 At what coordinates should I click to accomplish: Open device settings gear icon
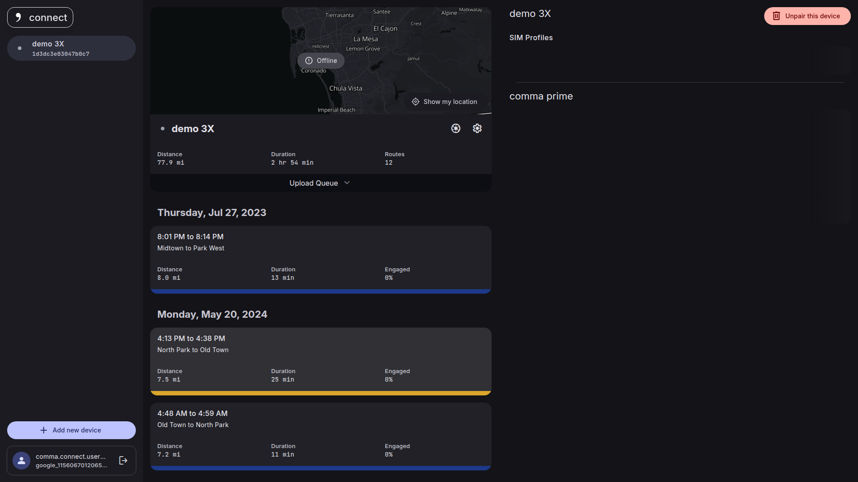pyautogui.click(x=477, y=129)
